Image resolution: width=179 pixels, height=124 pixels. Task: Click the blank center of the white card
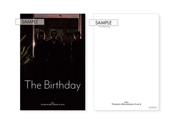tap(126, 62)
